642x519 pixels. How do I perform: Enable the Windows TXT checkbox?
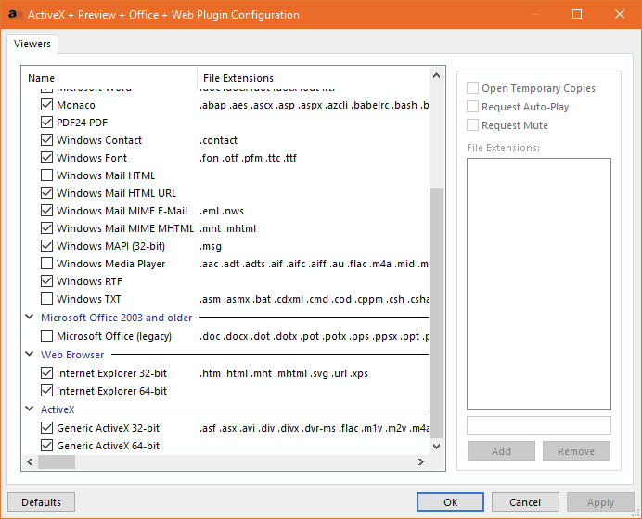pos(46,299)
